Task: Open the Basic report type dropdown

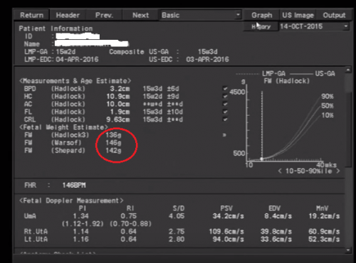Action: coord(201,15)
